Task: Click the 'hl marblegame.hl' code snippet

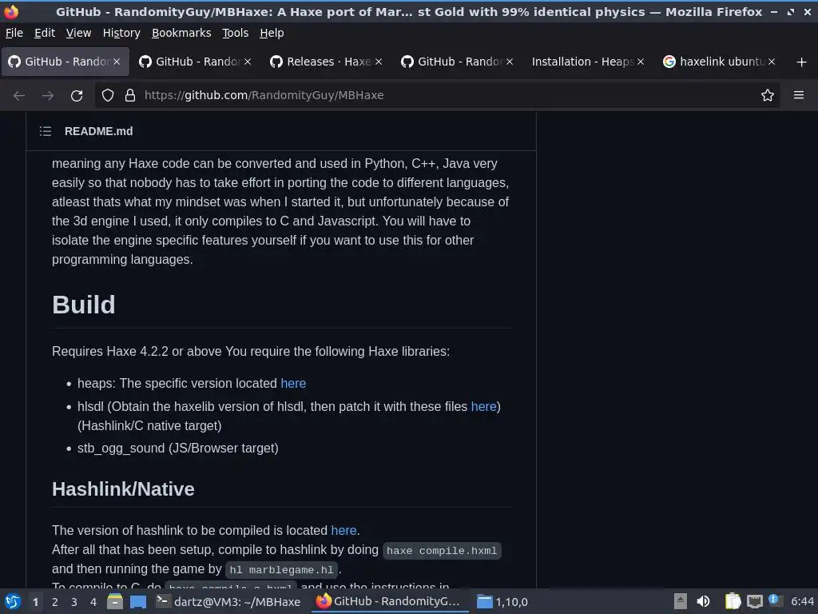Action: click(282, 570)
